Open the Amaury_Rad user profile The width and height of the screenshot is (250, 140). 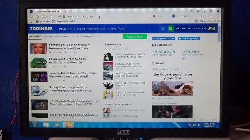pos(200,28)
